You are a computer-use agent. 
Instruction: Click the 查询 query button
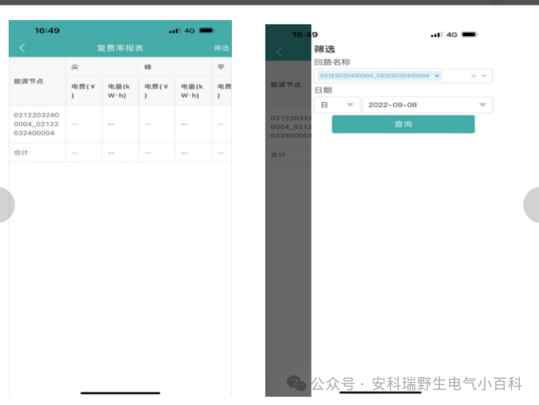coord(403,124)
